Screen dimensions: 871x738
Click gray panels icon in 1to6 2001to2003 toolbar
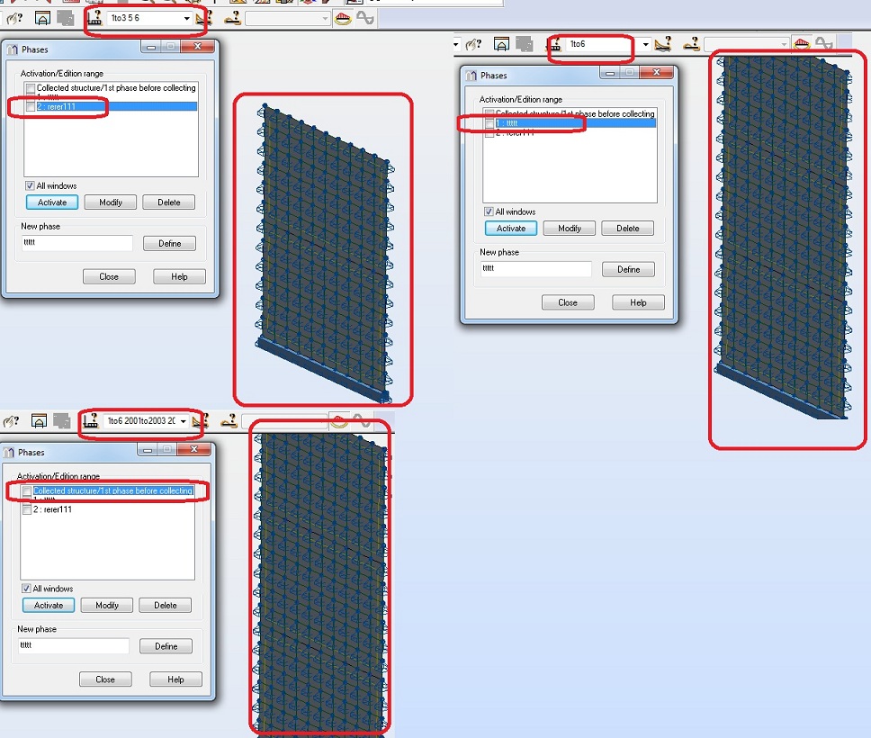point(62,421)
